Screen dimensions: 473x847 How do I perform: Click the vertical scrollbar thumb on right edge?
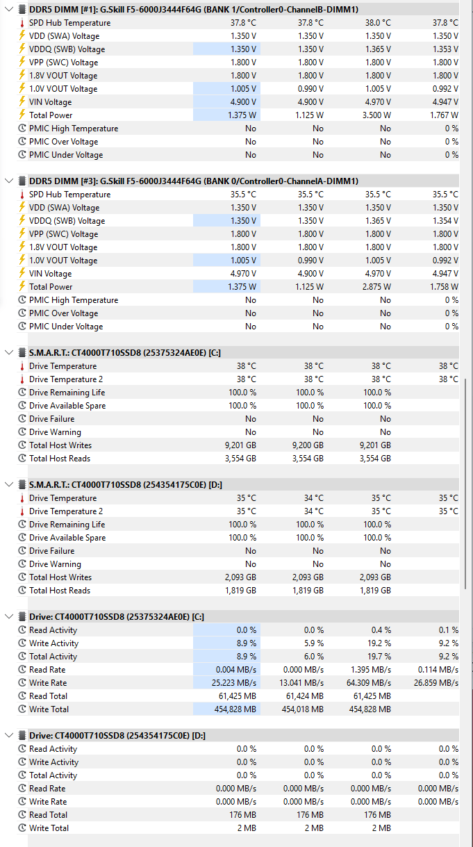(x=467, y=484)
